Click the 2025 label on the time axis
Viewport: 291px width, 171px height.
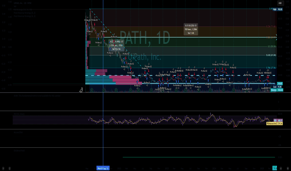262,169
